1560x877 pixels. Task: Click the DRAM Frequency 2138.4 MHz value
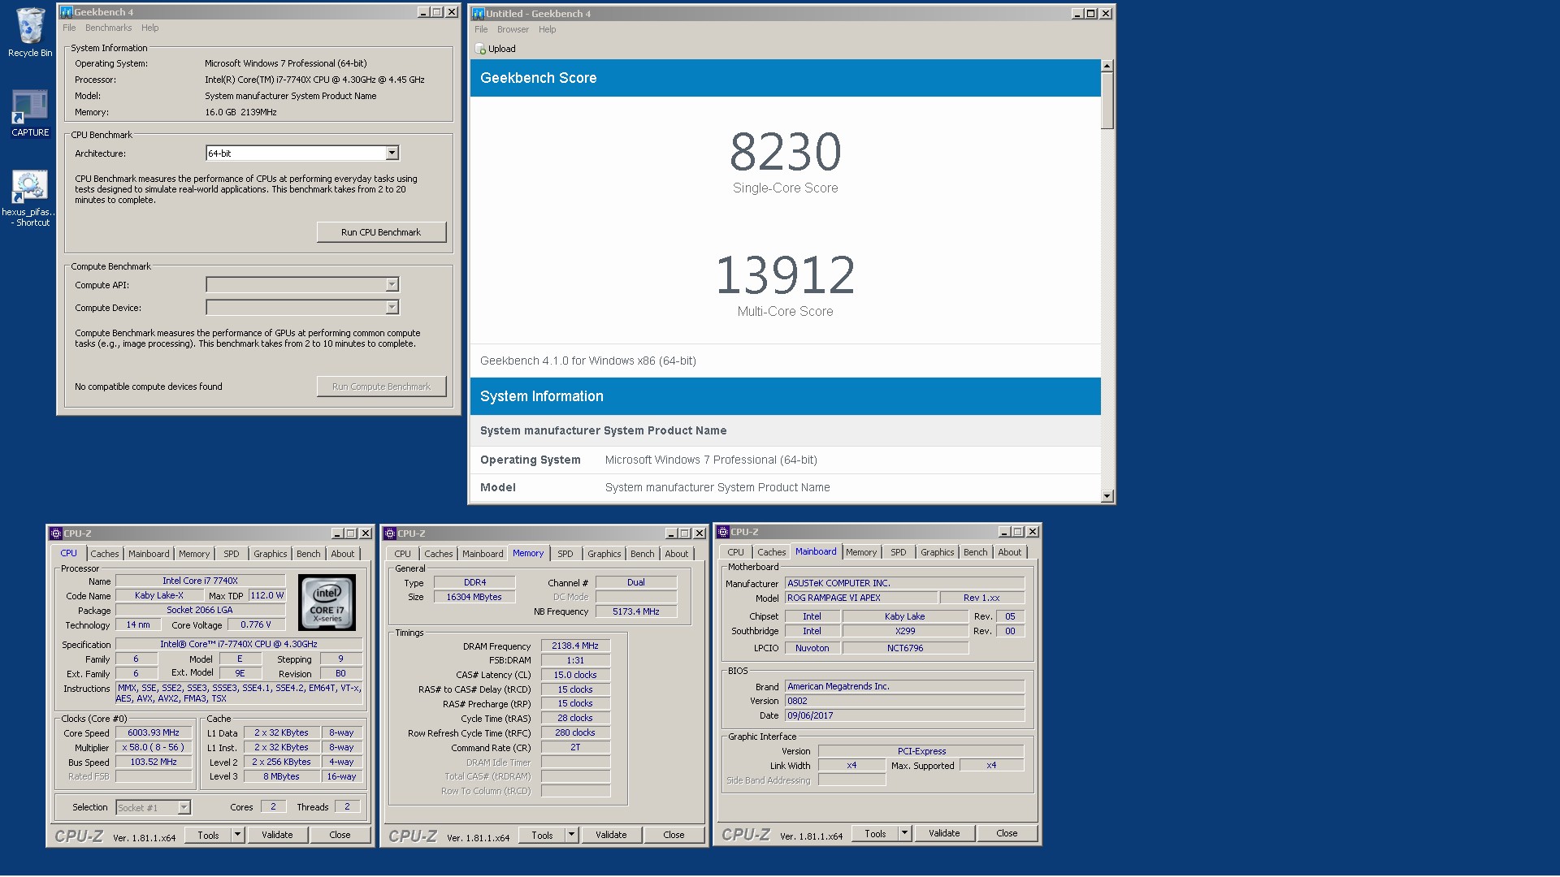point(575,646)
